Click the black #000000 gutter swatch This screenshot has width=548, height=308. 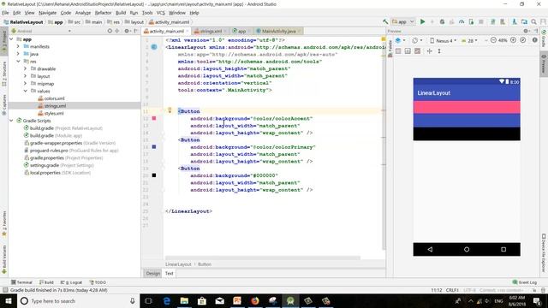(x=154, y=175)
